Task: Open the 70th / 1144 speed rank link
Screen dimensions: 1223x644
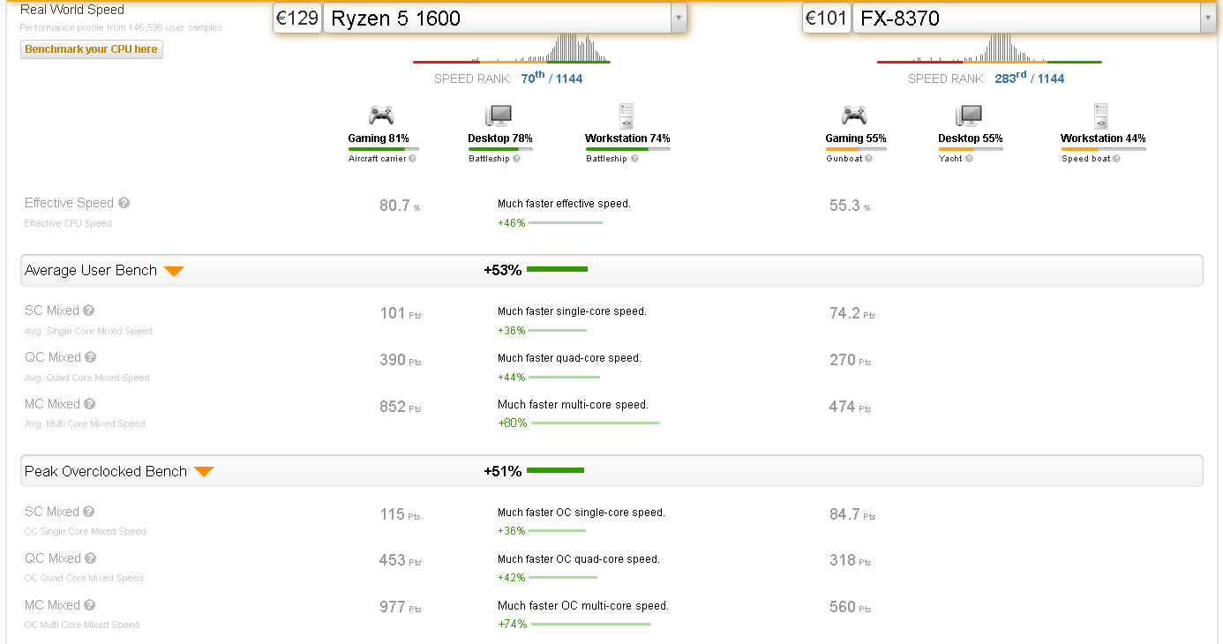Action: tap(551, 78)
